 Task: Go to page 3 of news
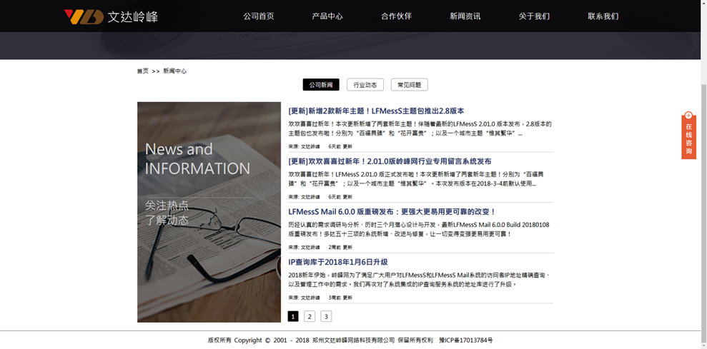326,317
